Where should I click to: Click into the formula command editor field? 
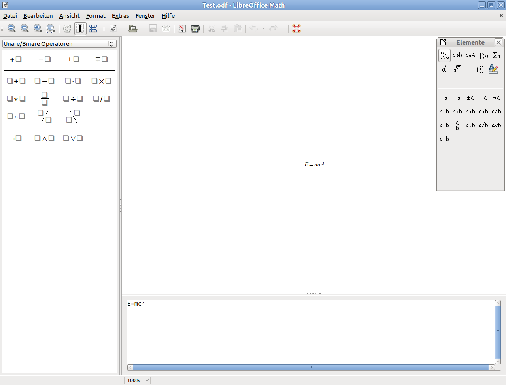311,332
